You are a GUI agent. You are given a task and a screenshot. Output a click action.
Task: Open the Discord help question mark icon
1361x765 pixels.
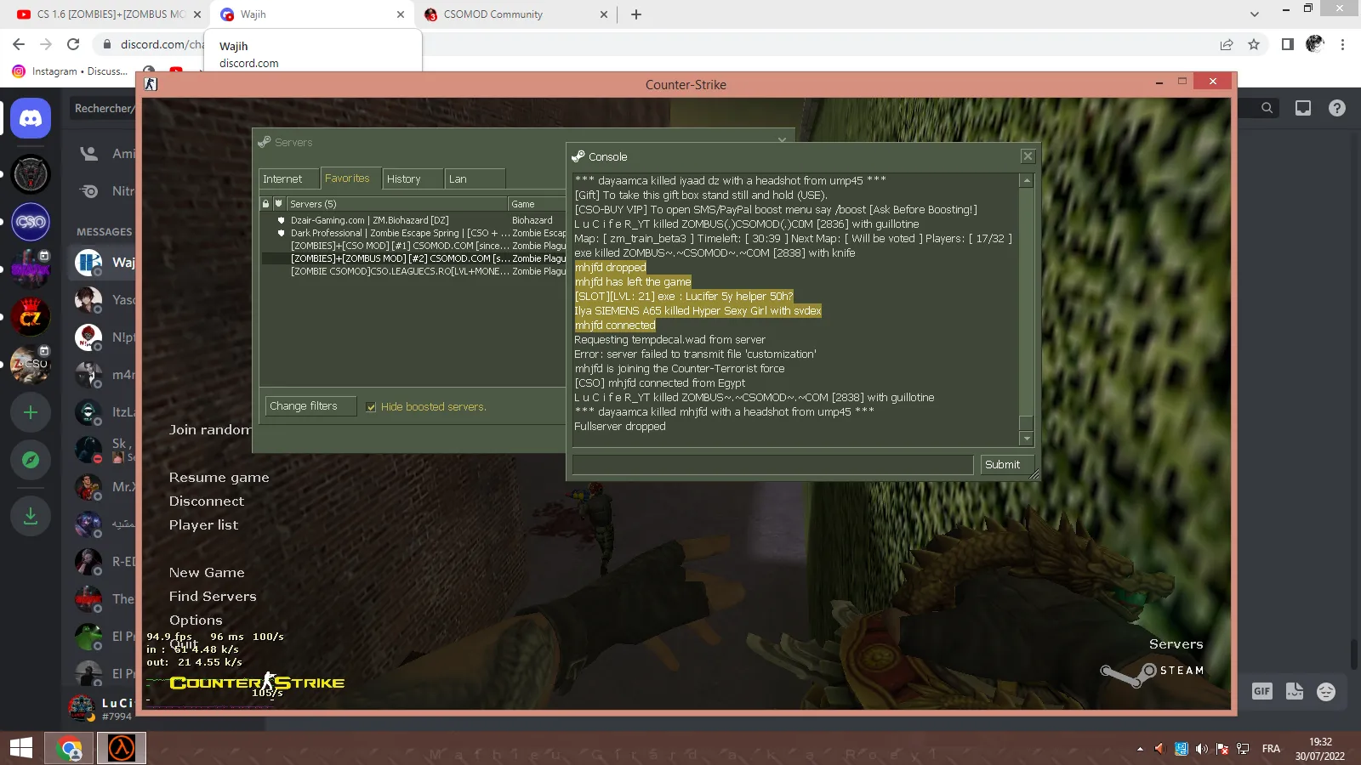[1337, 108]
